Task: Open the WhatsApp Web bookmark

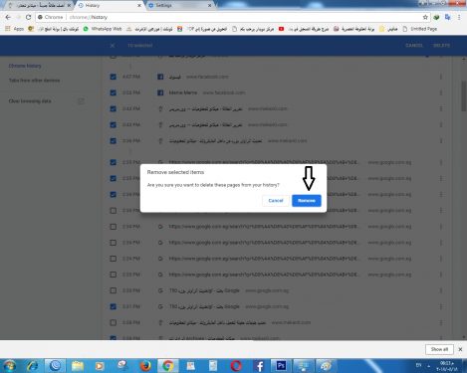Action: coord(103,29)
